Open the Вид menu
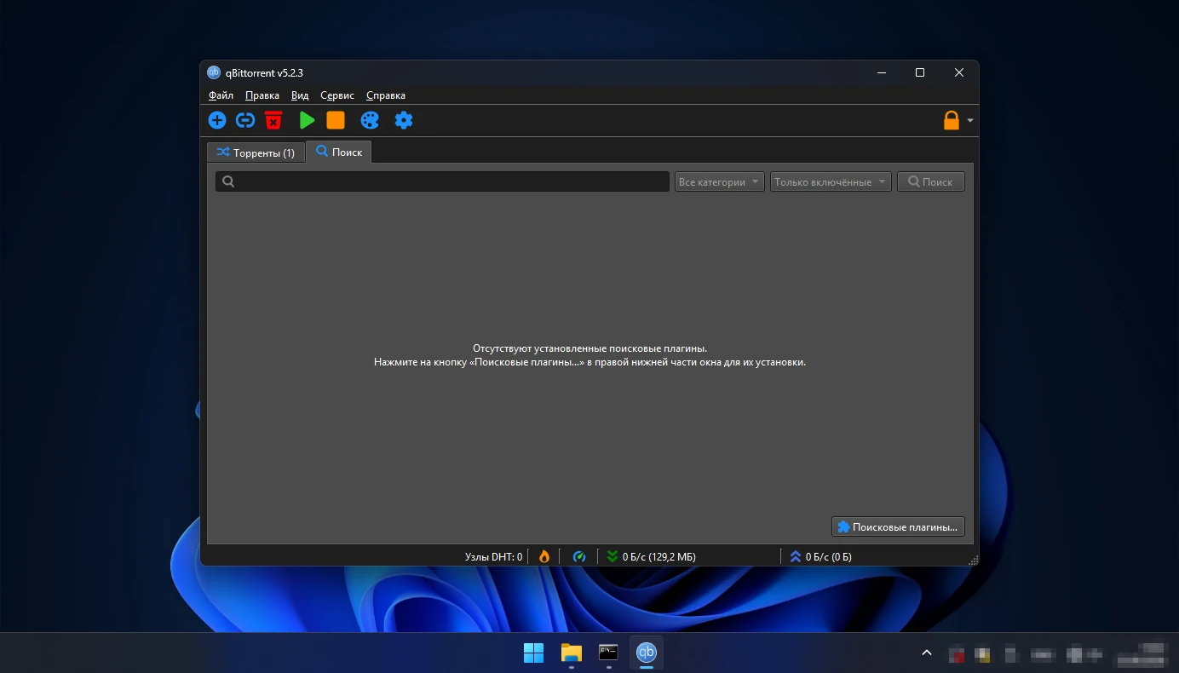The height and width of the screenshot is (673, 1179). click(300, 95)
